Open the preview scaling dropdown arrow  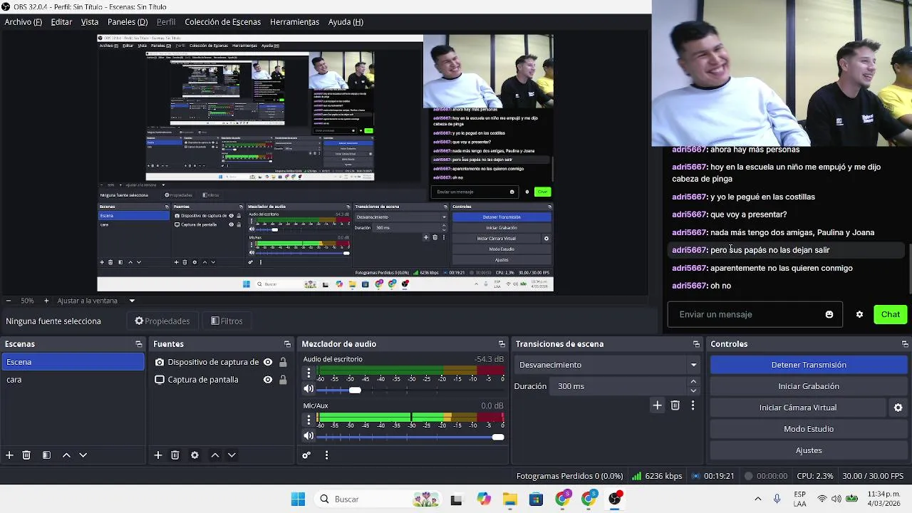tap(132, 301)
